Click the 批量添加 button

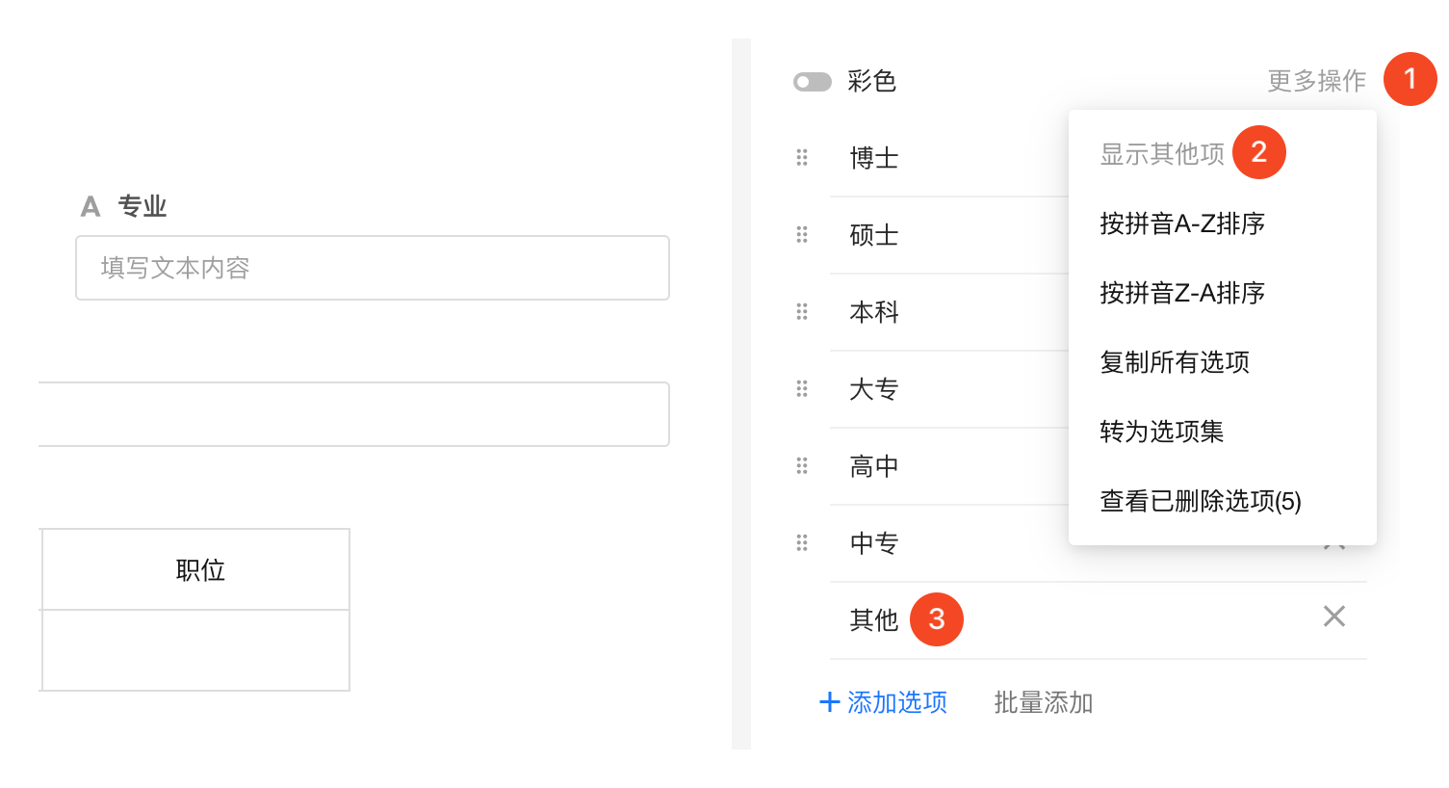pyautogui.click(x=1043, y=702)
